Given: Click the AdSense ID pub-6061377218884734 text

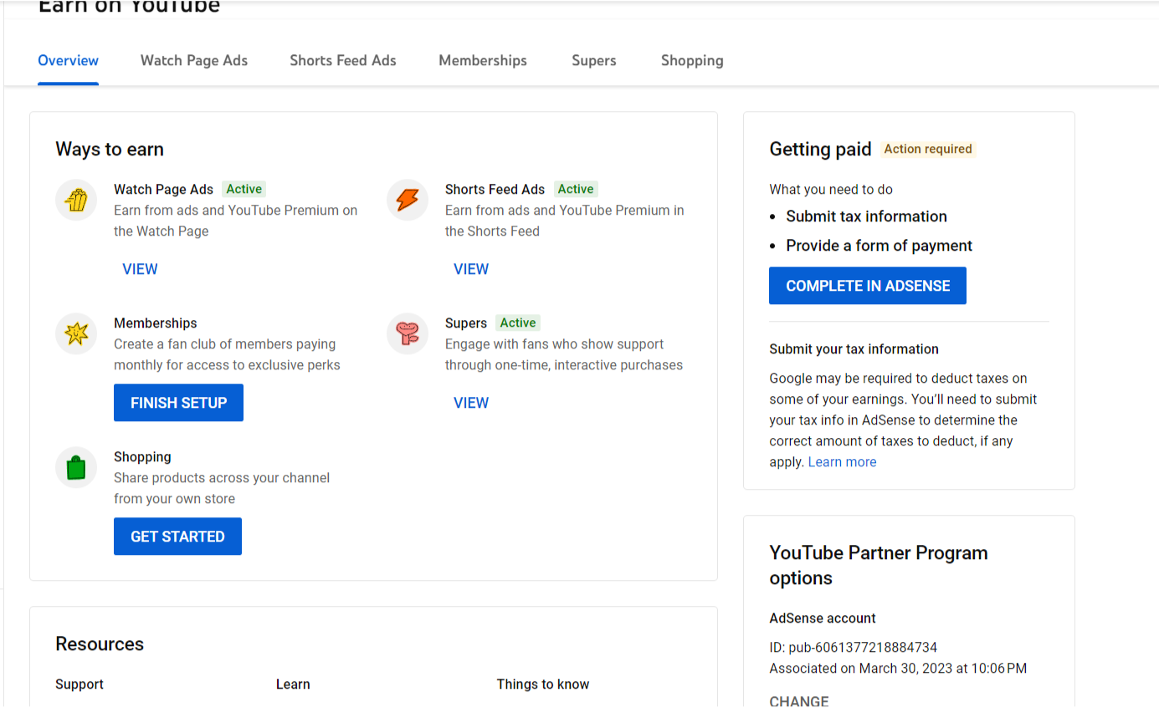Looking at the screenshot, I should (x=853, y=648).
